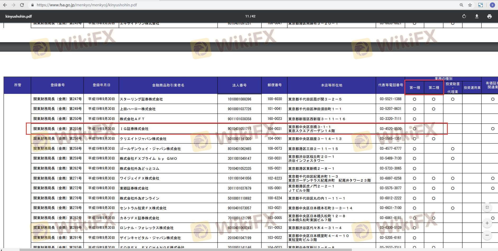Click the horizontal scrollbar at the bottom
This screenshot has height=251, width=498.
tap(186, 249)
